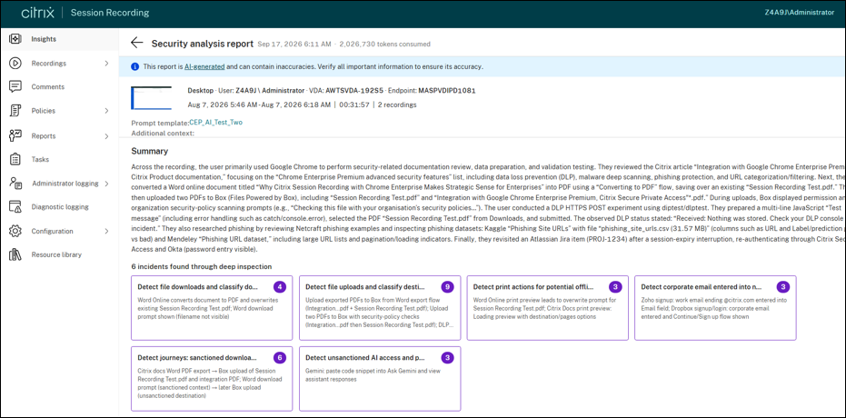Click the info icon in AI-generated banner
The height and width of the screenshot is (418, 846).
pos(134,67)
